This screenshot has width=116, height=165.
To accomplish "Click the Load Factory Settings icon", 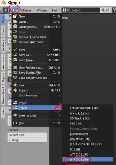I will [15, 78].
